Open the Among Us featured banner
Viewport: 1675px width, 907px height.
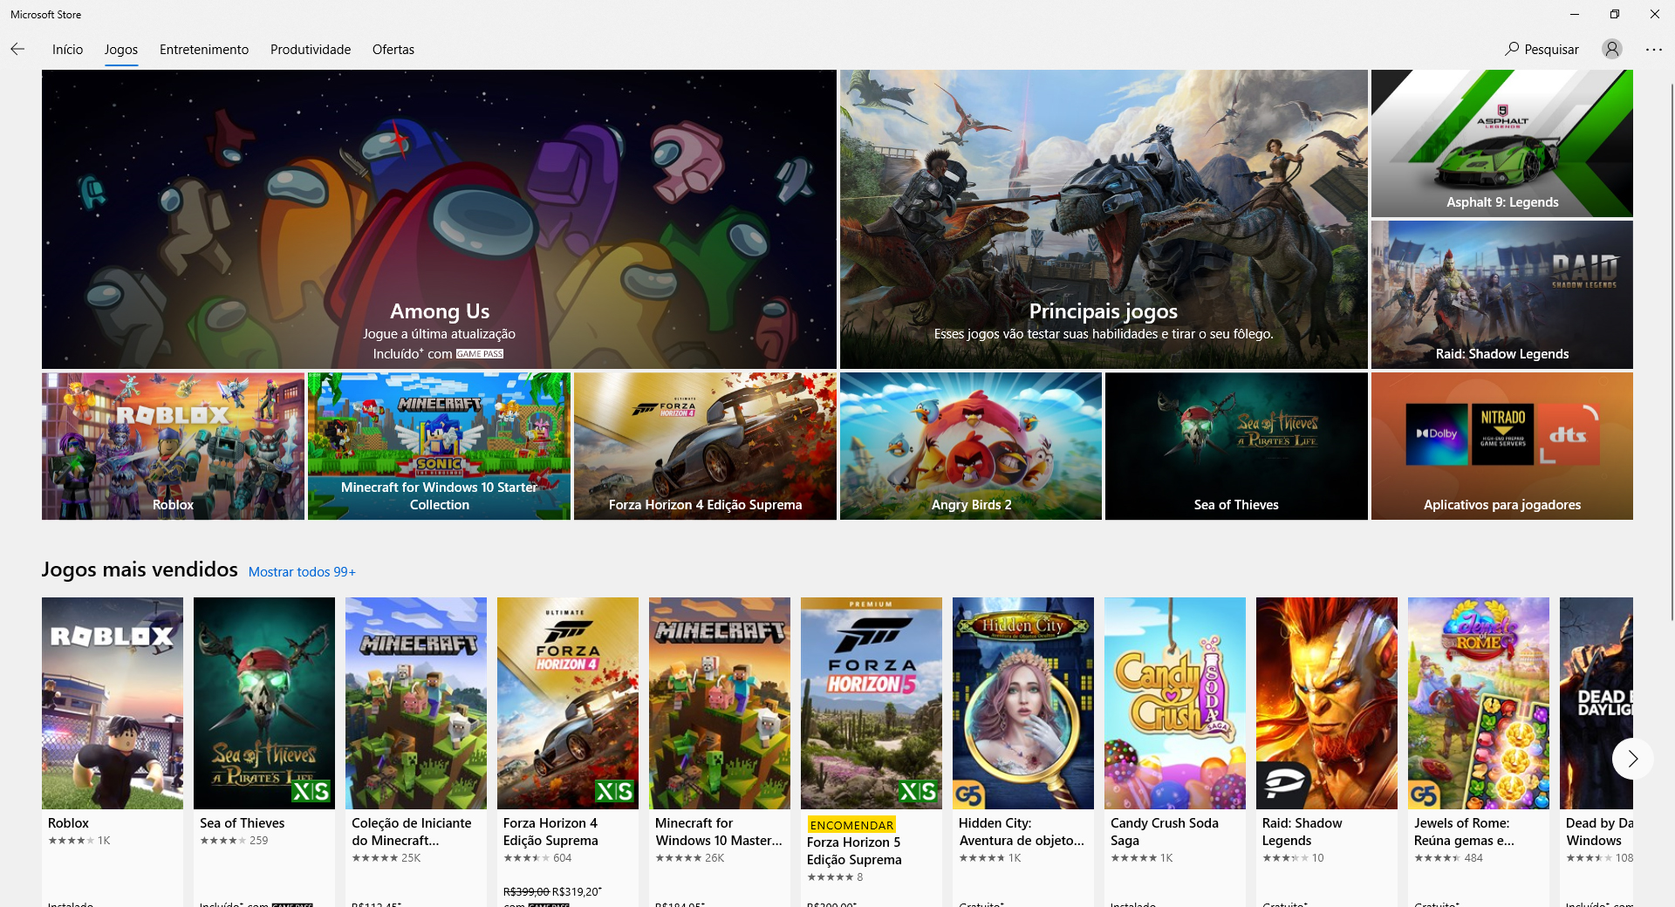click(439, 219)
